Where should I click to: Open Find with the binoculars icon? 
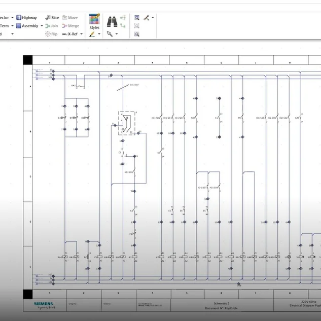112,22
